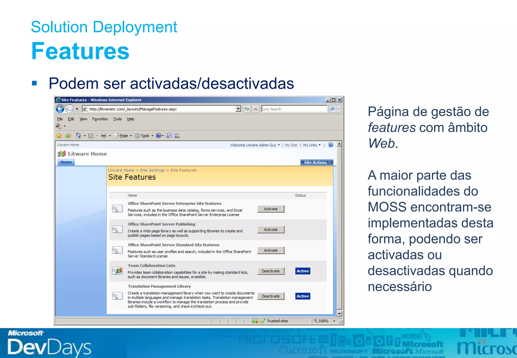Click the Litware Home site logo icon
Viewport: 517px width, 358px height.
click(62, 154)
